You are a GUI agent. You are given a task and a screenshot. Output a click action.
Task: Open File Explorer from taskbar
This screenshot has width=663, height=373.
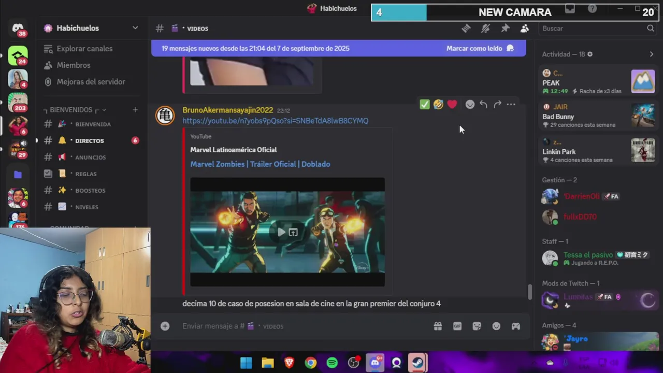[x=267, y=363]
